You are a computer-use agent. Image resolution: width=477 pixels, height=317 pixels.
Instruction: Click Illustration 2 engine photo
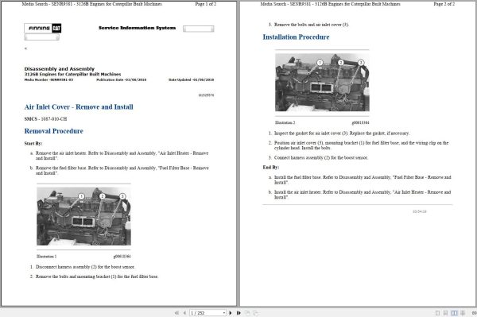322,83
